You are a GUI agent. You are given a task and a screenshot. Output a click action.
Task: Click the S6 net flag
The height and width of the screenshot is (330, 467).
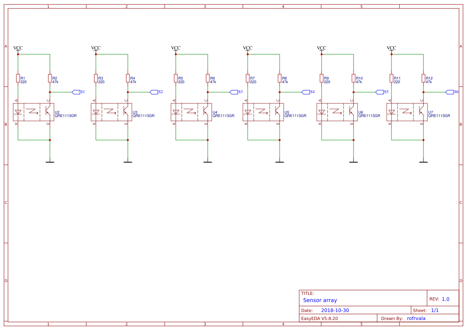tap(451, 92)
